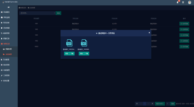This screenshot has height=107, width=194.
Task: Open 风机监视 in the sidebar
Action: click(9, 17)
